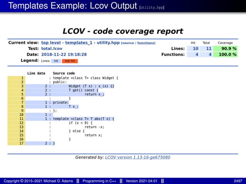
Task: Click the 'Total' column header
Action: click(206, 43)
